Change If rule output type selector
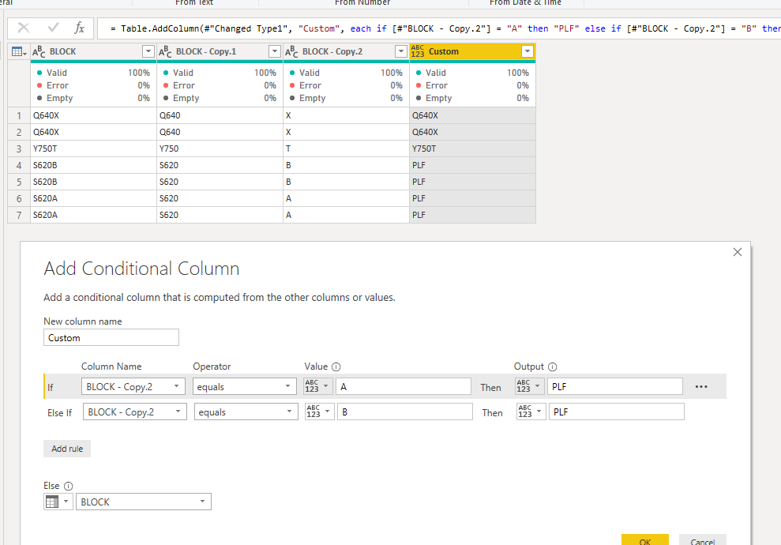This screenshot has height=545, width=781. pos(529,386)
